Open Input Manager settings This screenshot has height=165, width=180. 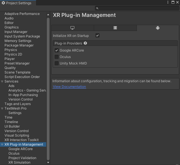coord(16,32)
